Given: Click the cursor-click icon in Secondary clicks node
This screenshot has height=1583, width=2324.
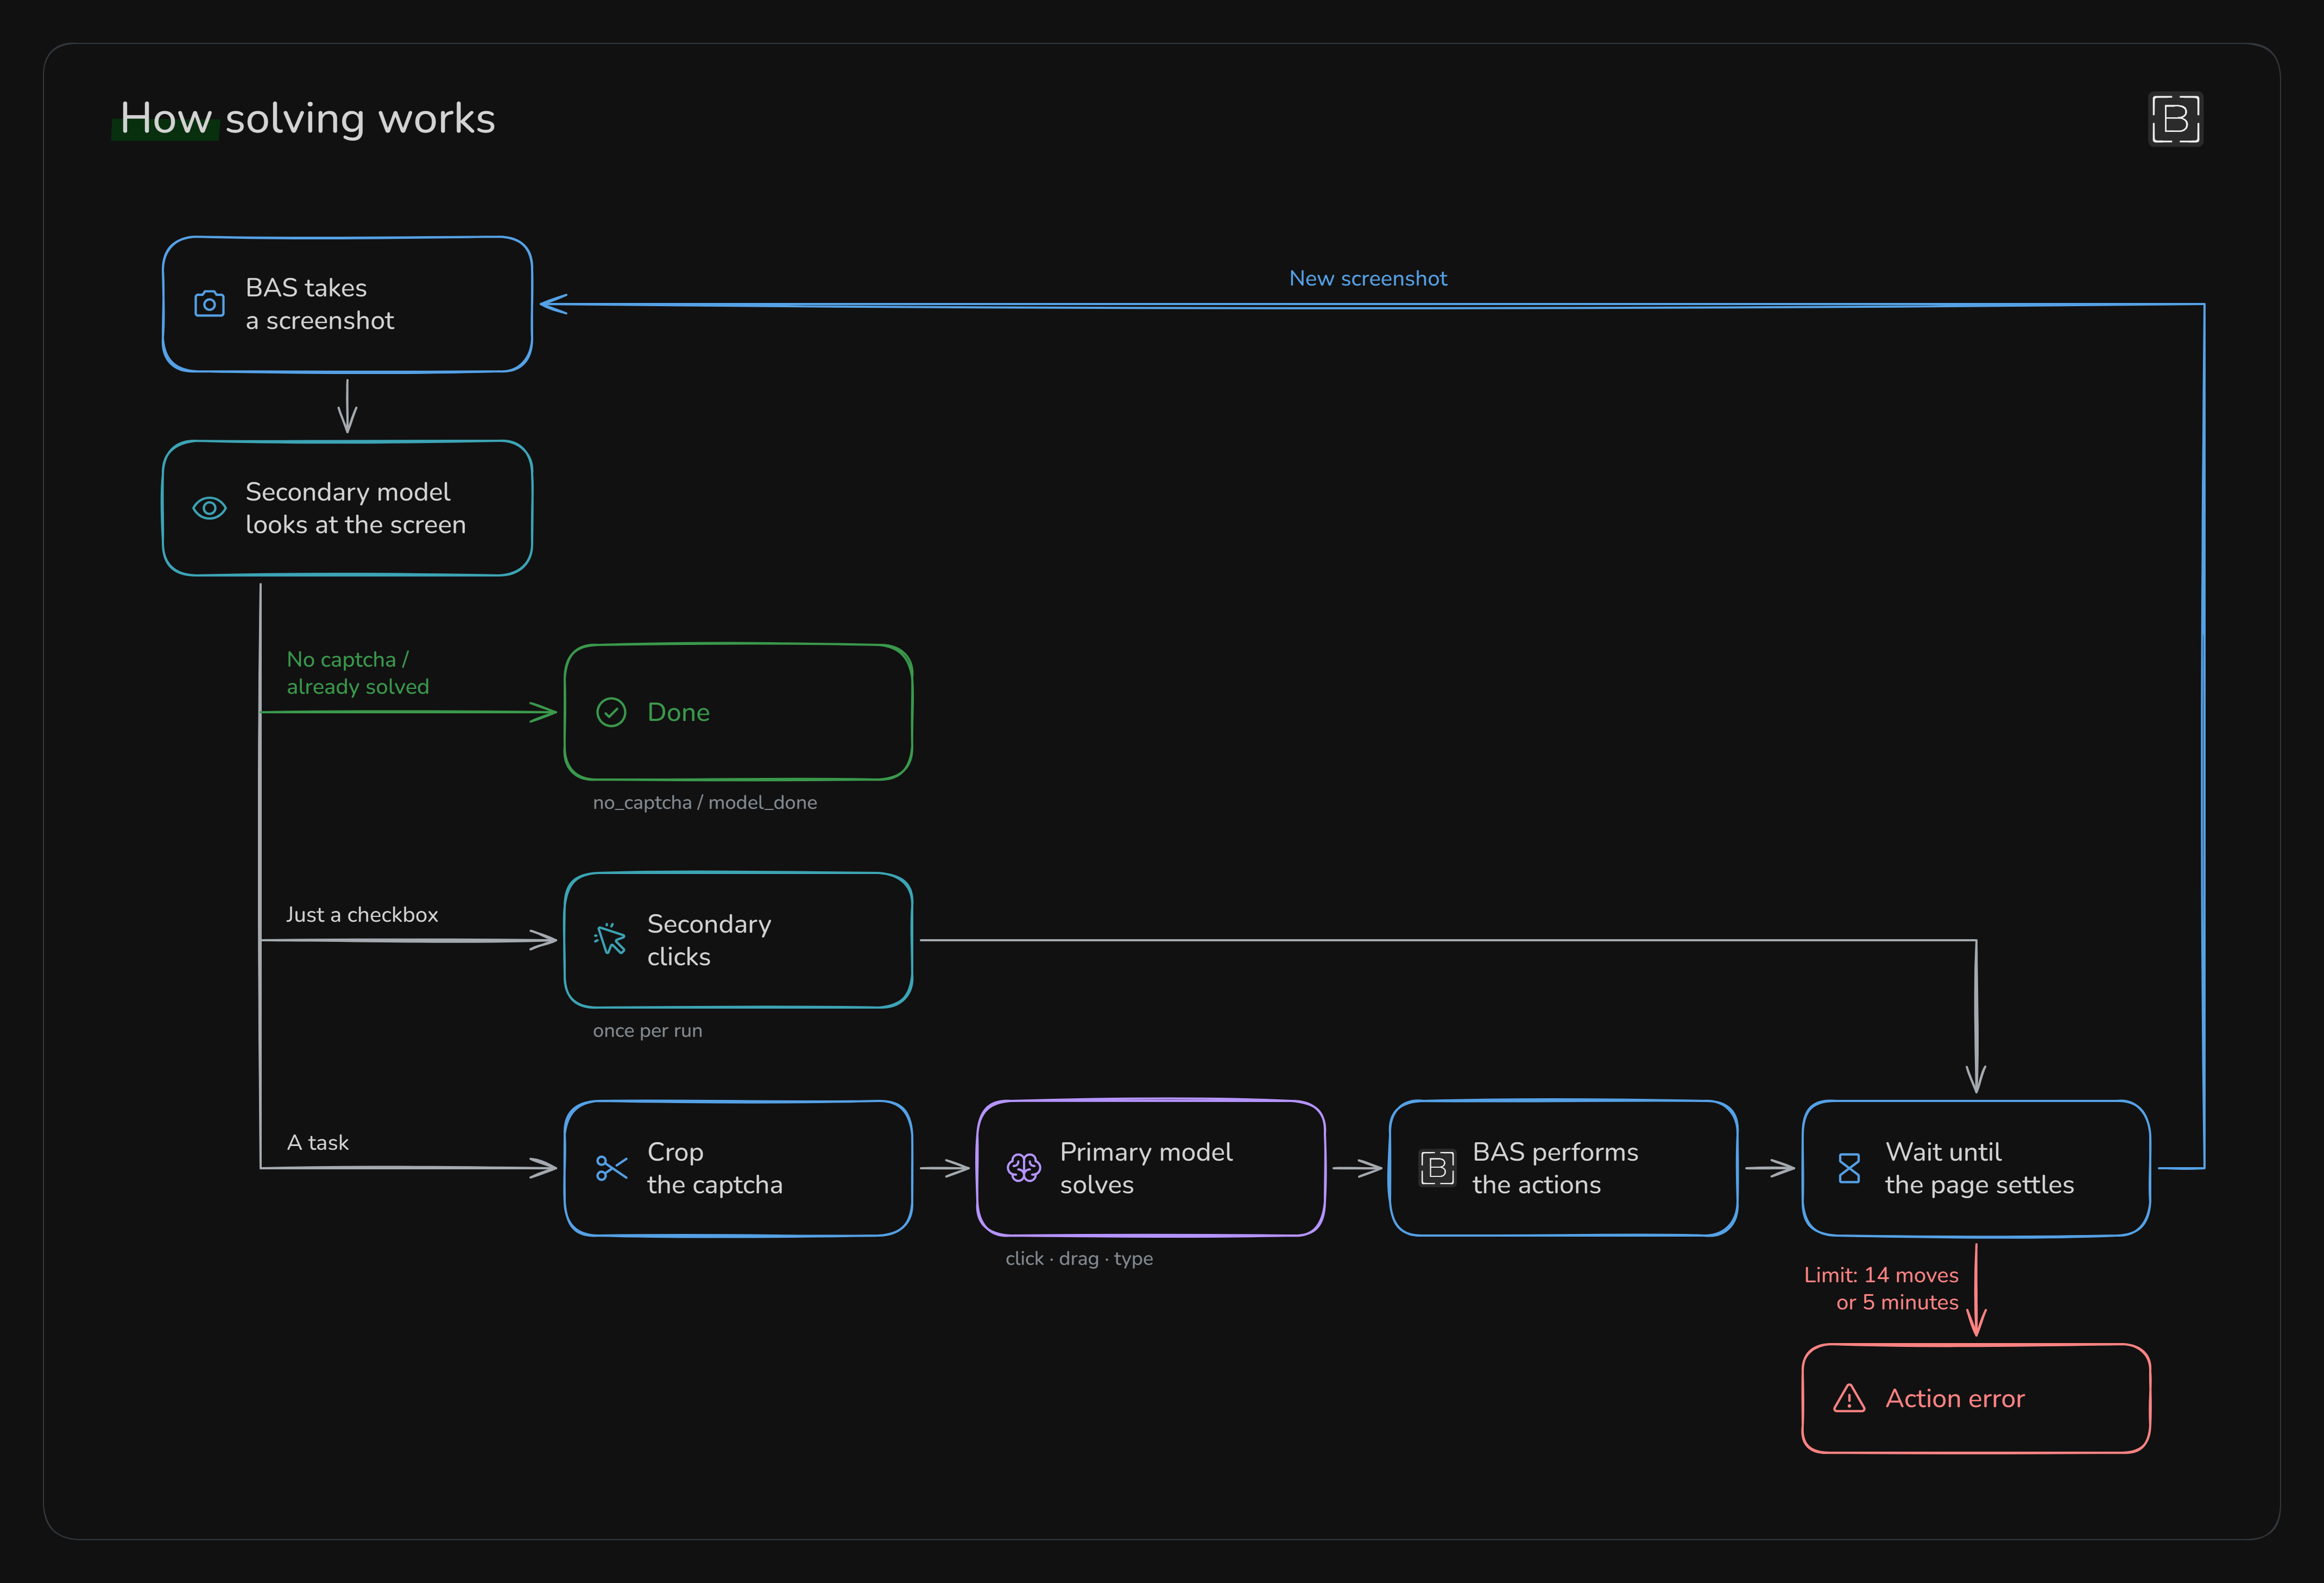Looking at the screenshot, I should 610,939.
